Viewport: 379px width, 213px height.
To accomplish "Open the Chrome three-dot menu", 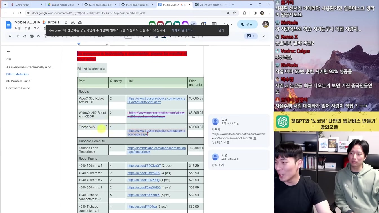I will [269, 13].
